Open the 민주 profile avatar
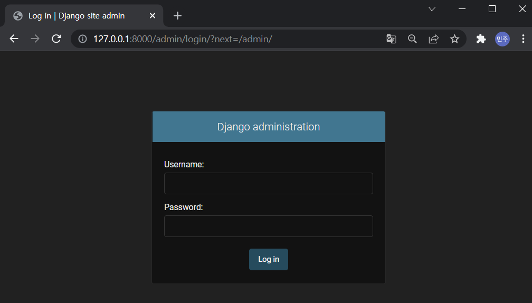The height and width of the screenshot is (303, 532). [502, 39]
